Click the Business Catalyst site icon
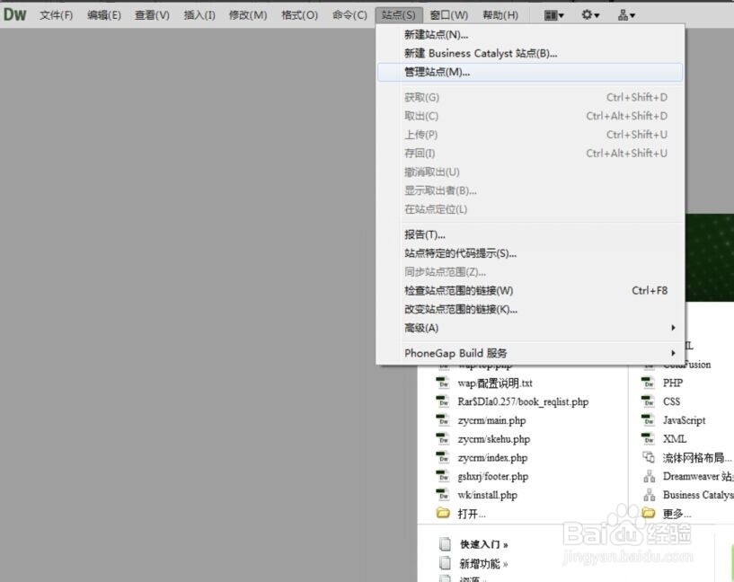The image size is (734, 582). pos(649,495)
